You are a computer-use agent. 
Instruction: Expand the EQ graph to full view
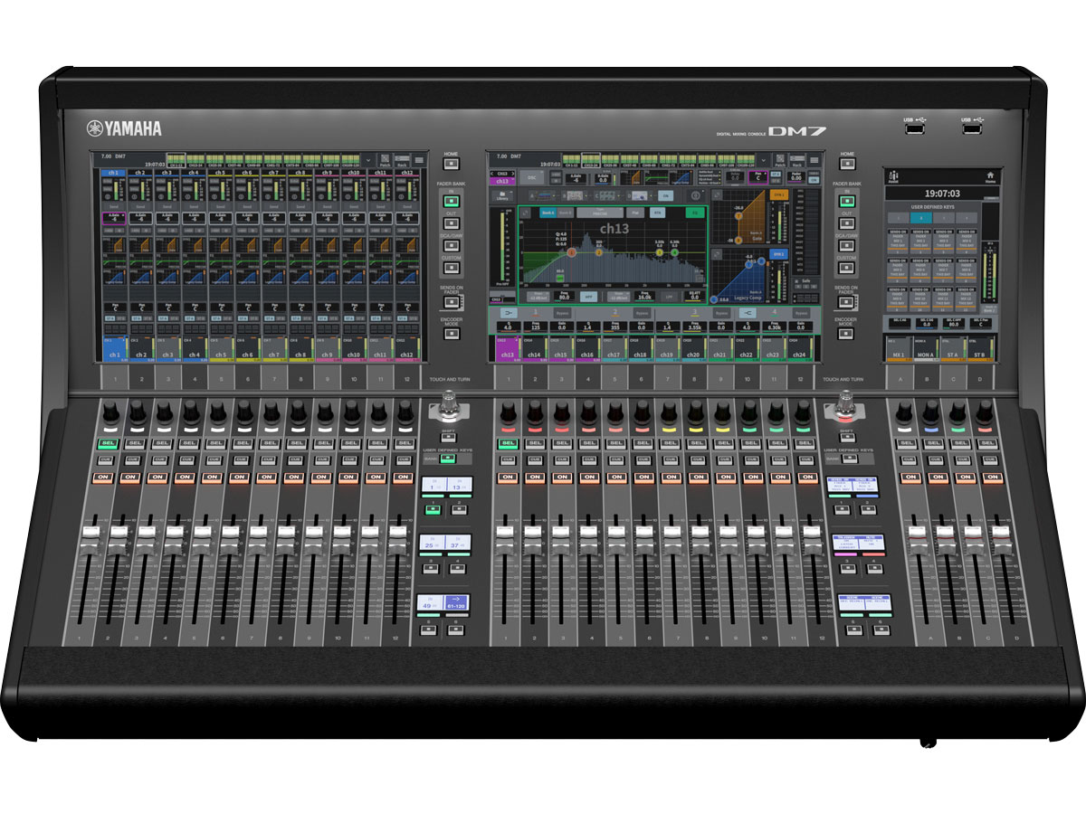tap(526, 213)
